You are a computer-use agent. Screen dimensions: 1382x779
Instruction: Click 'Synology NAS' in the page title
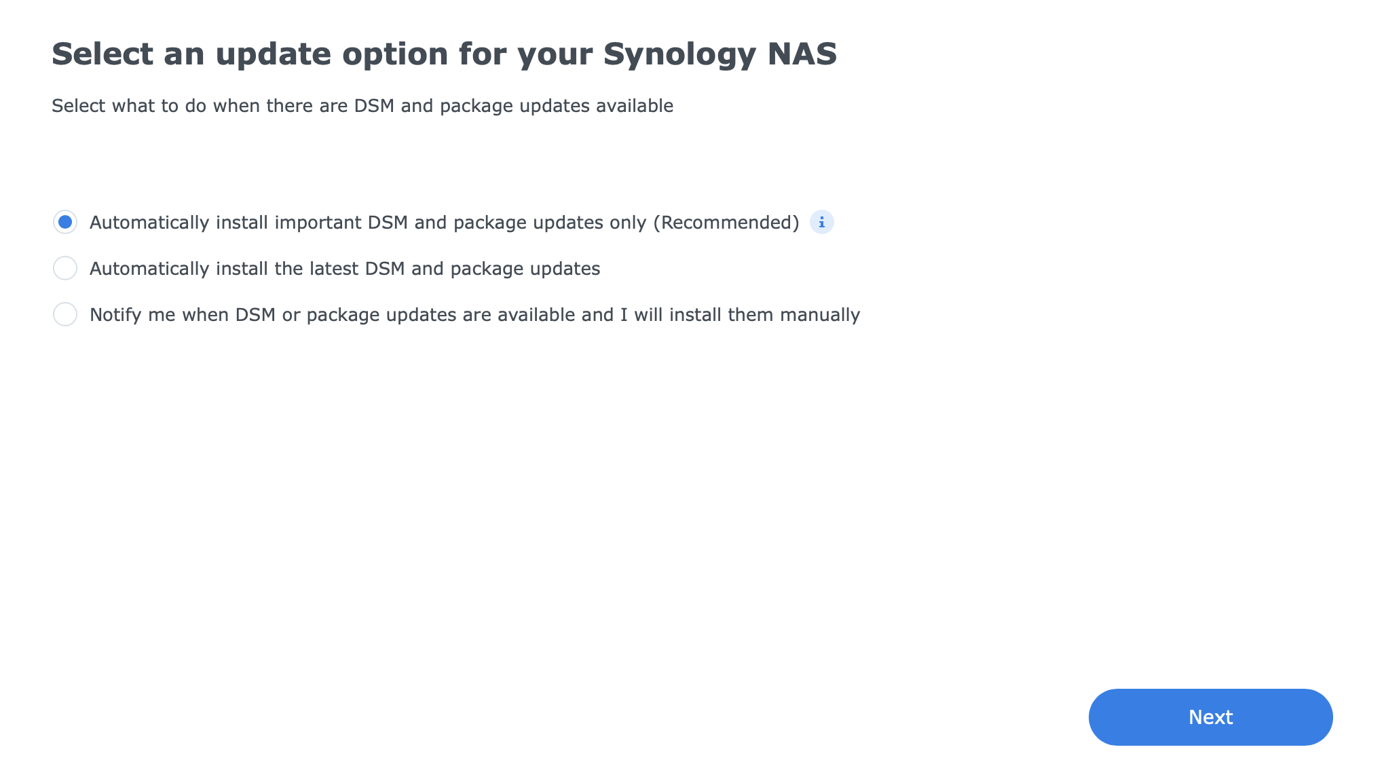click(720, 54)
